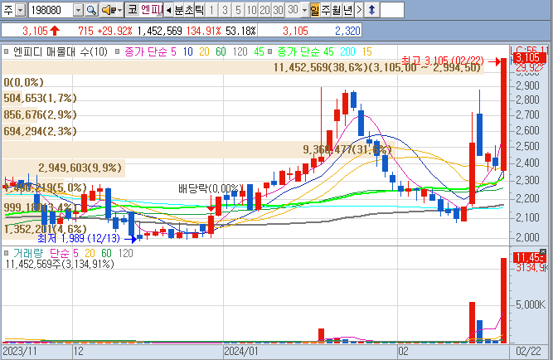Click the red current price tag 3,105
Image resolution: width=553 pixels, height=360 pixels.
(530, 57)
